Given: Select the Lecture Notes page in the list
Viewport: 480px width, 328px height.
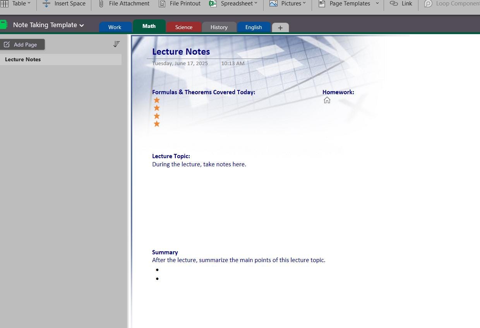Looking at the screenshot, I should coord(61,59).
